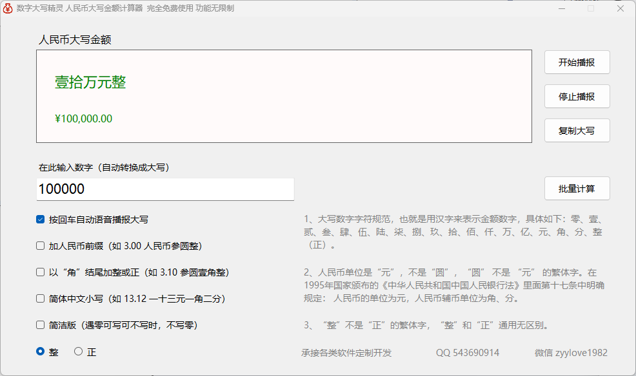Copy uppercase amount with 复制大写
The image size is (636, 376).
point(577,130)
